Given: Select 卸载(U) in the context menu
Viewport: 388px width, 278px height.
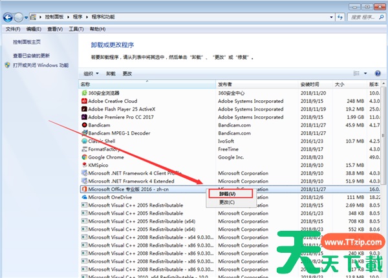Looking at the screenshot, I should tap(230, 194).
